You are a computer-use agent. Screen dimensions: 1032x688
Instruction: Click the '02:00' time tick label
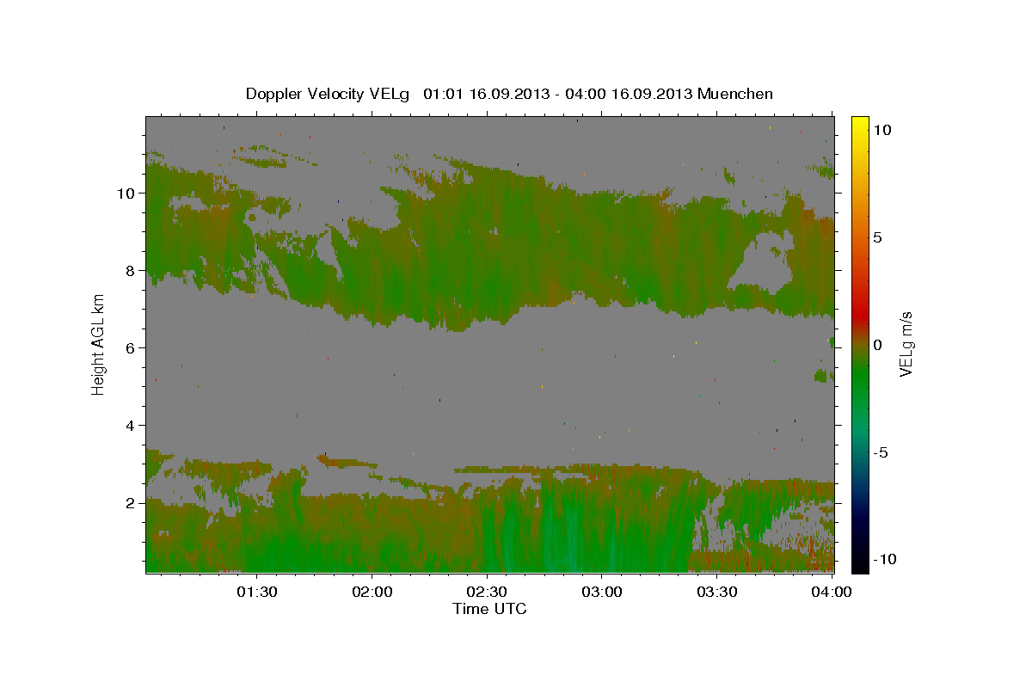pyautogui.click(x=372, y=593)
